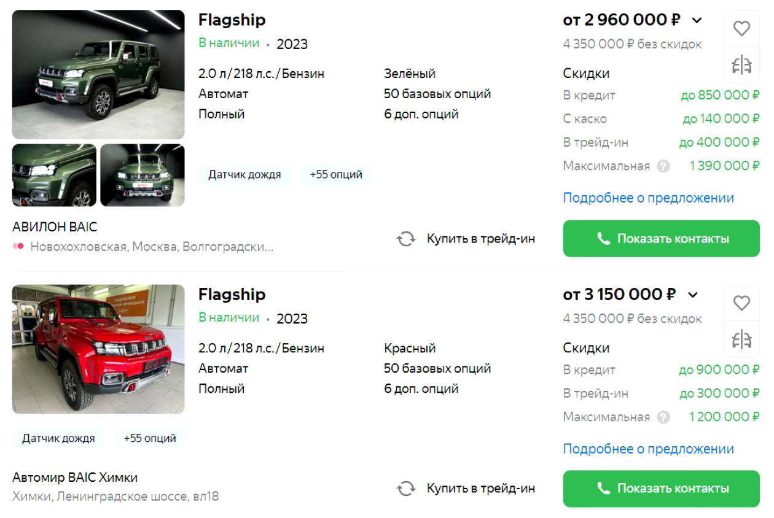Open the main red Flagship photo
This screenshot has height=518, width=774.
98,349
